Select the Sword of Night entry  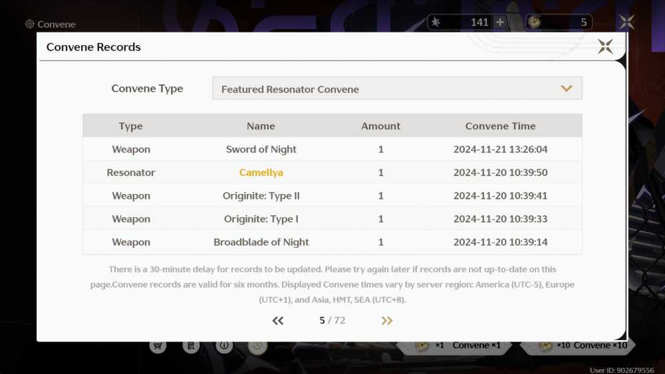261,149
